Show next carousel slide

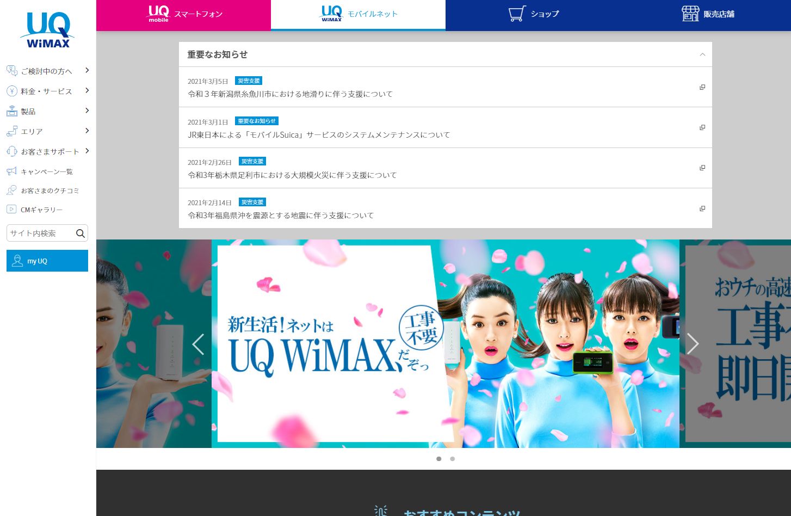tap(693, 344)
